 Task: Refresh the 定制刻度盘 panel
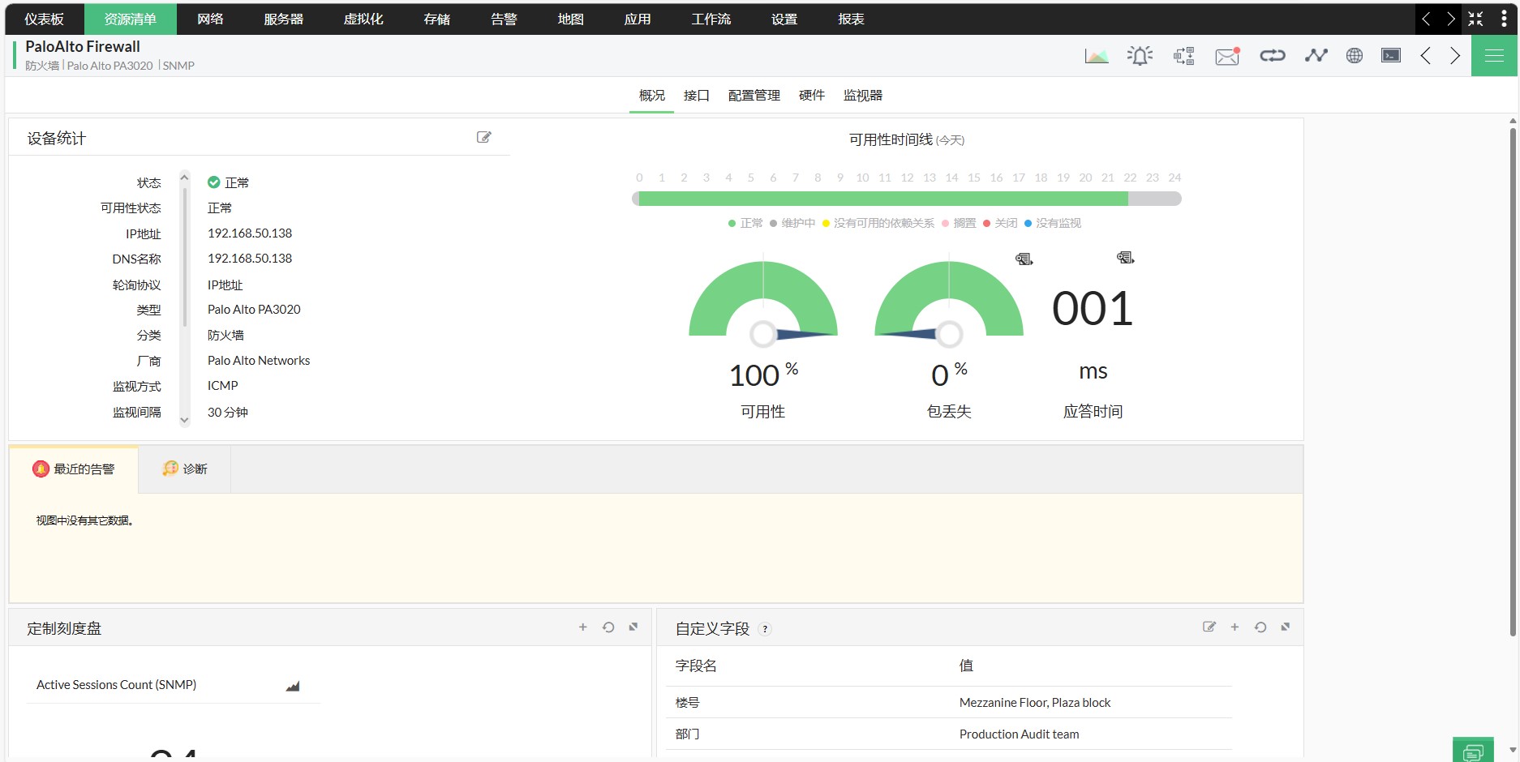tap(608, 627)
